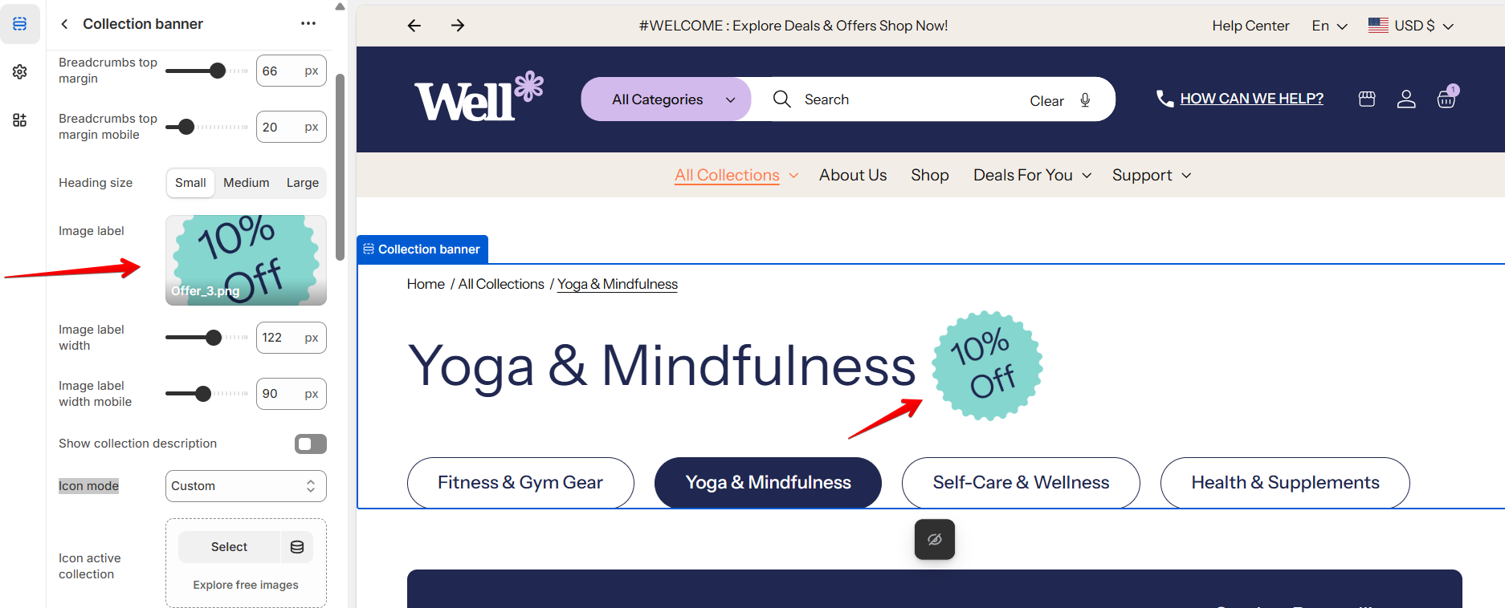
Task: Click the Image label width slider handle
Action: 214,338
